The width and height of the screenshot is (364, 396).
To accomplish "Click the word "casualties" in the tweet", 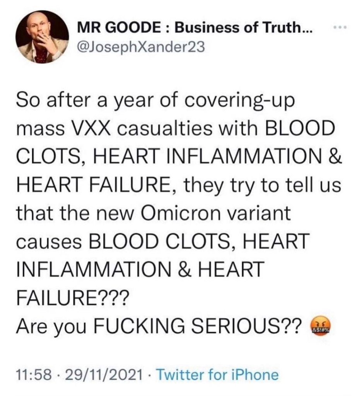I will (x=164, y=129).
